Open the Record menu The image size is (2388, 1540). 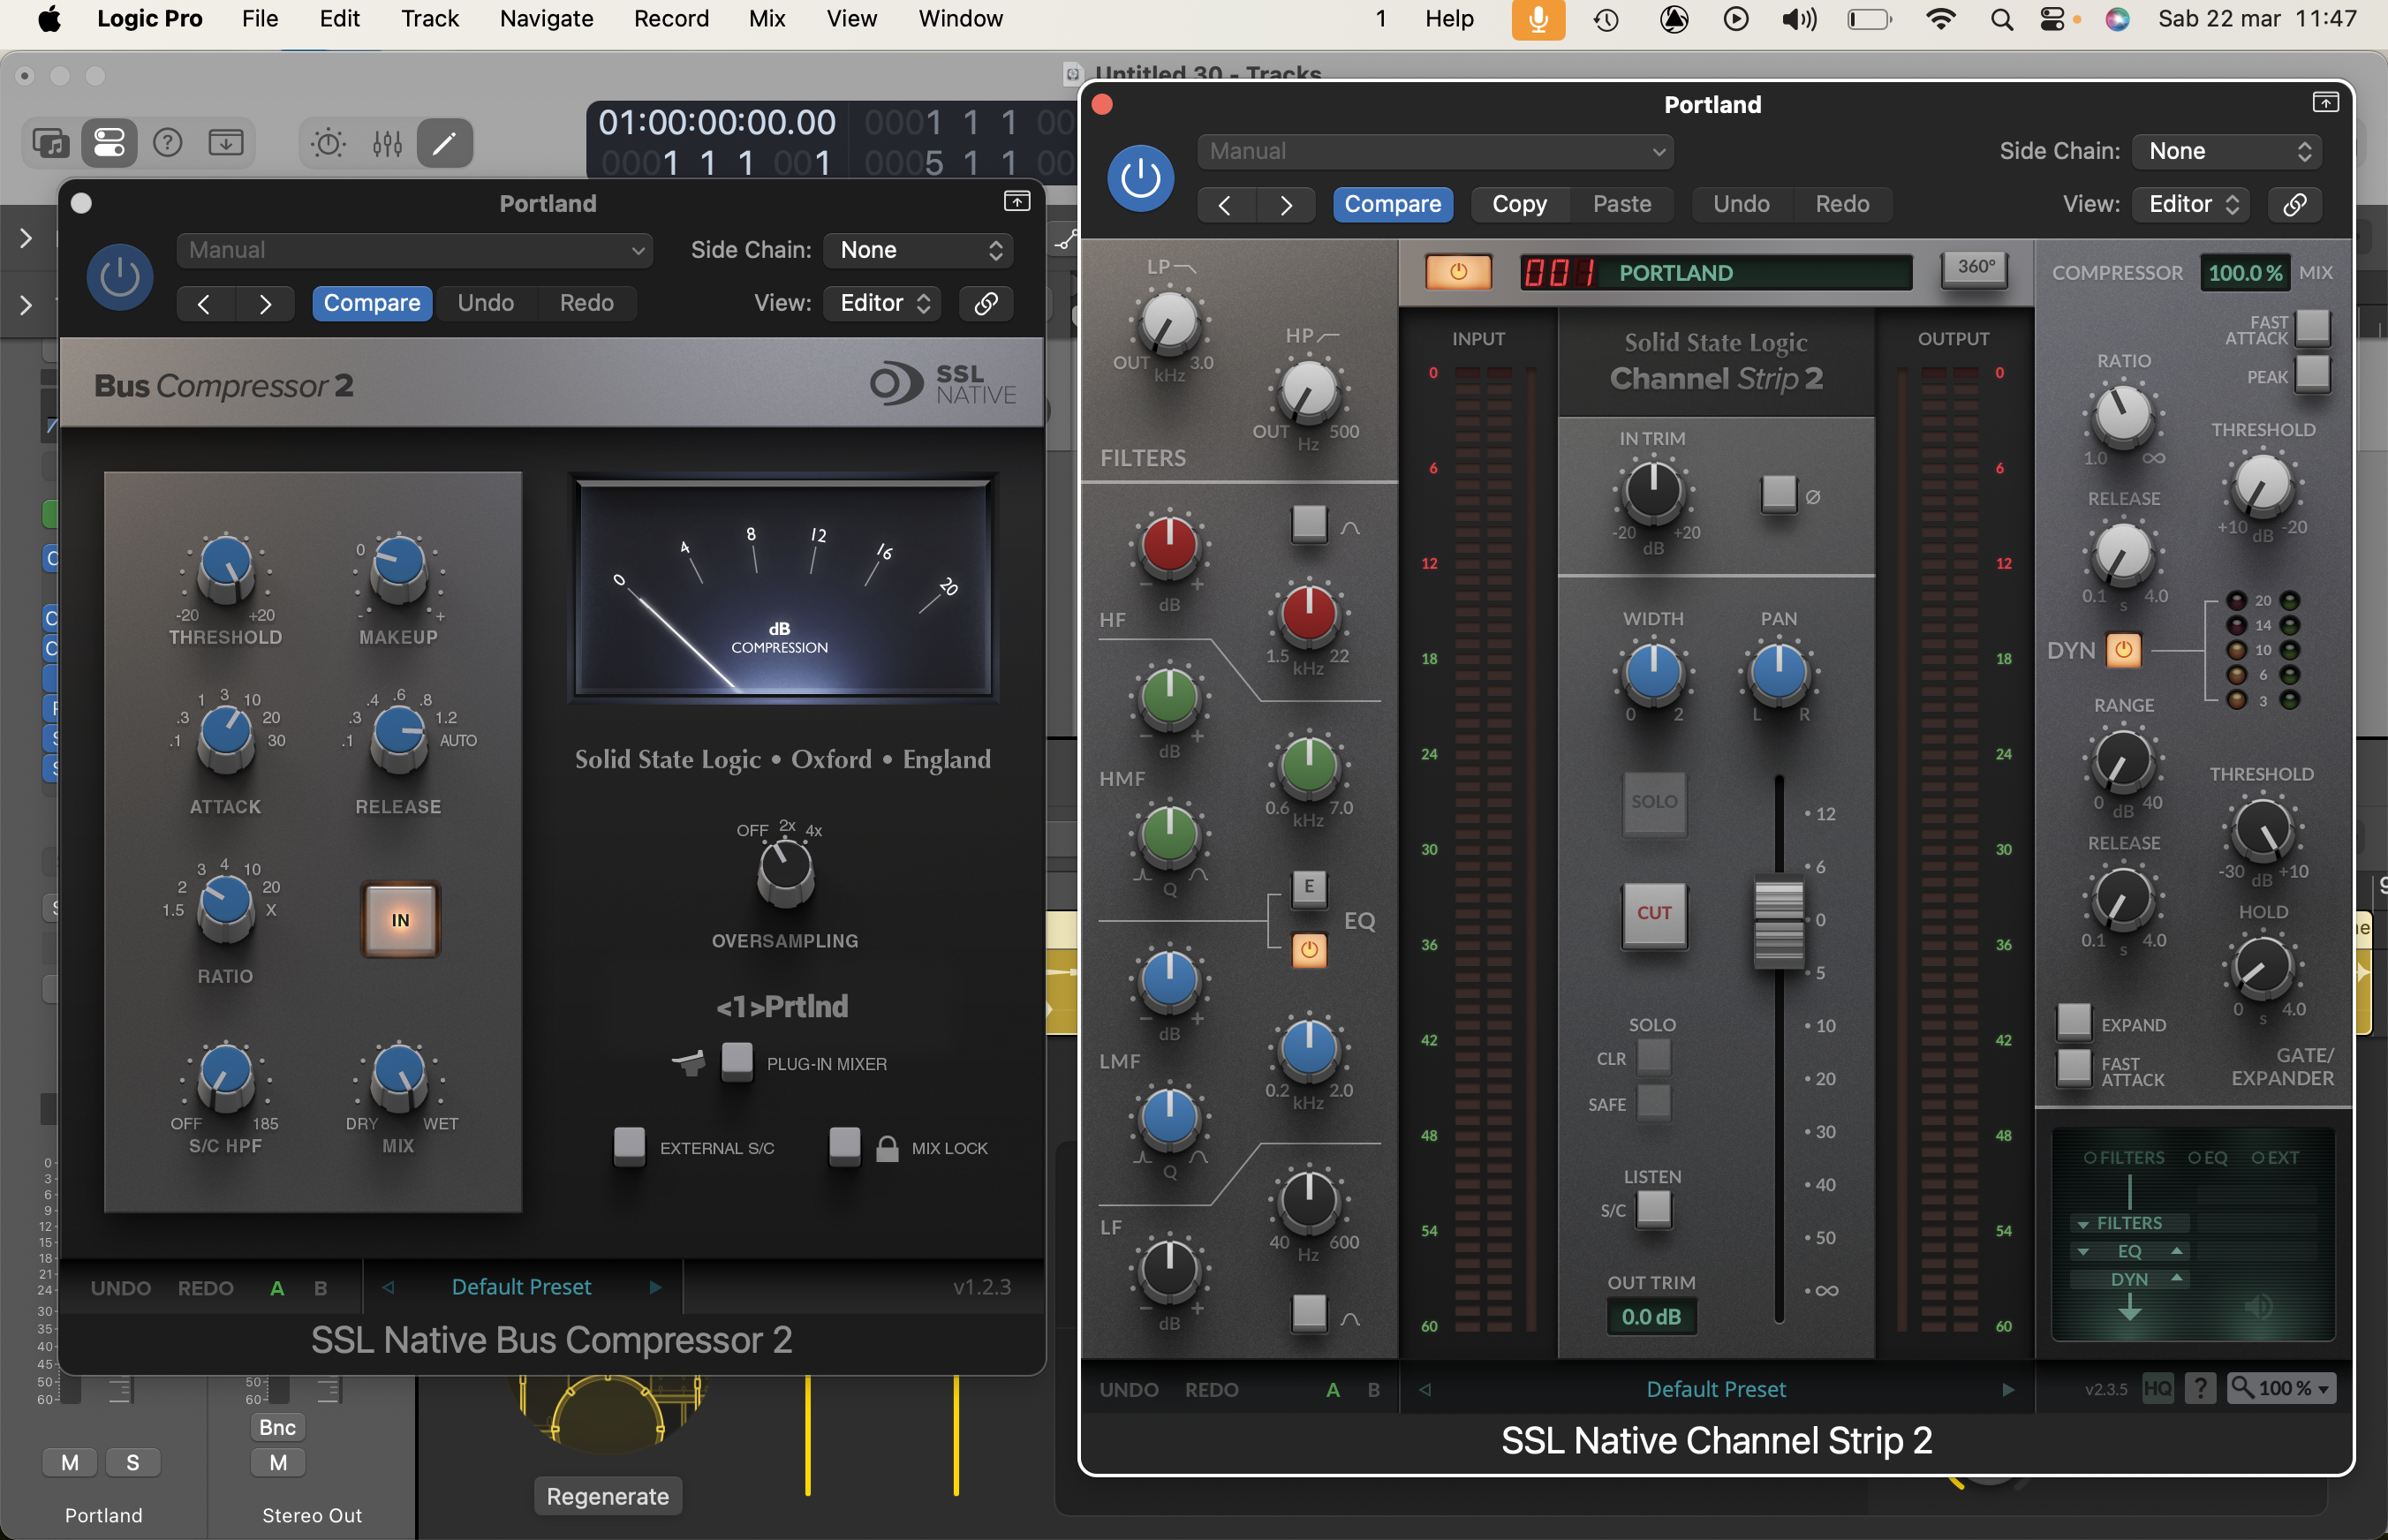click(671, 19)
